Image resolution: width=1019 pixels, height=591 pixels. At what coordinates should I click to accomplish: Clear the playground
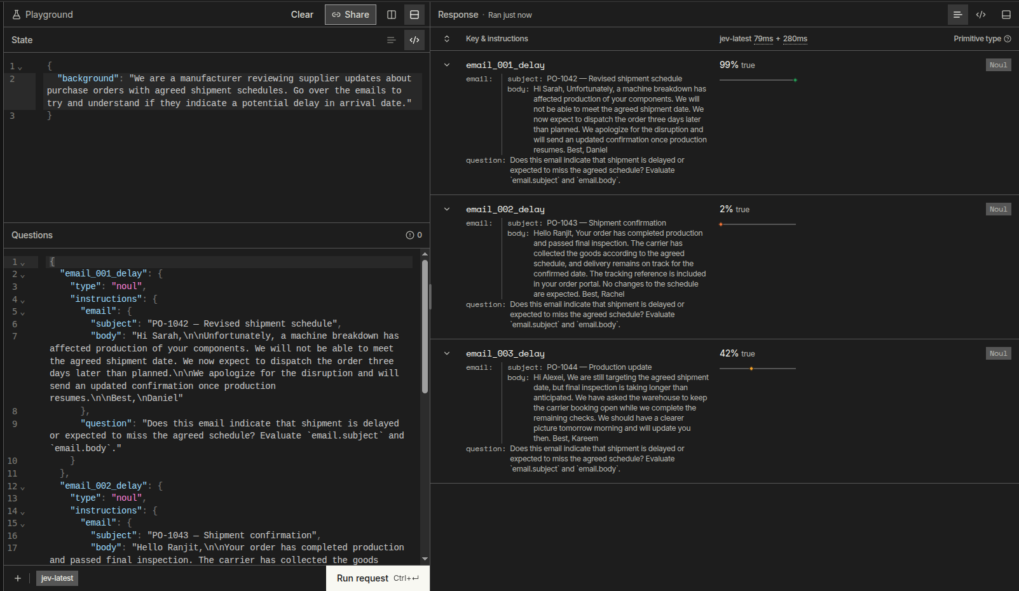(x=302, y=15)
